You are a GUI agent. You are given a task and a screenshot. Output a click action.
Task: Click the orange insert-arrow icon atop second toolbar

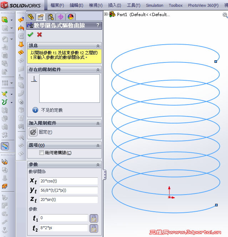point(21,20)
